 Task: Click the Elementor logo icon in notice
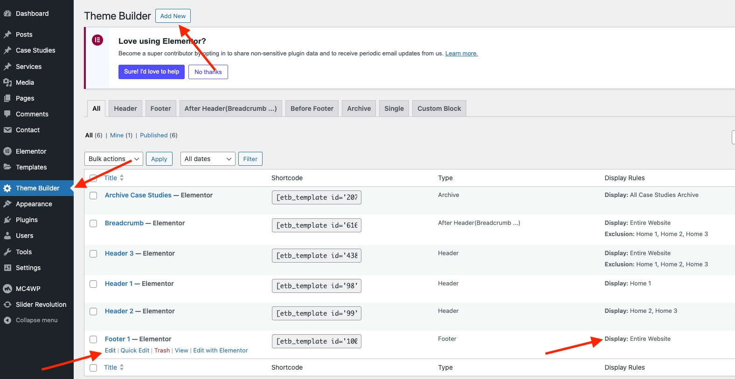tap(97, 40)
